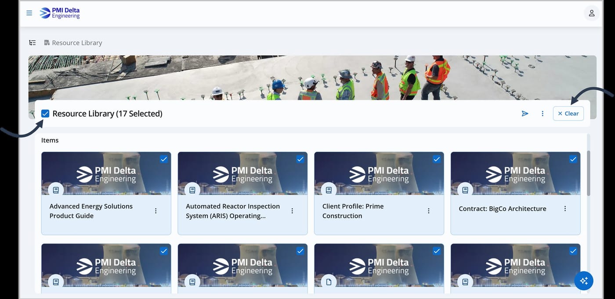Click thumbnail of Advanced Energy Solutions card
This screenshot has height=299, width=615.
(106, 173)
